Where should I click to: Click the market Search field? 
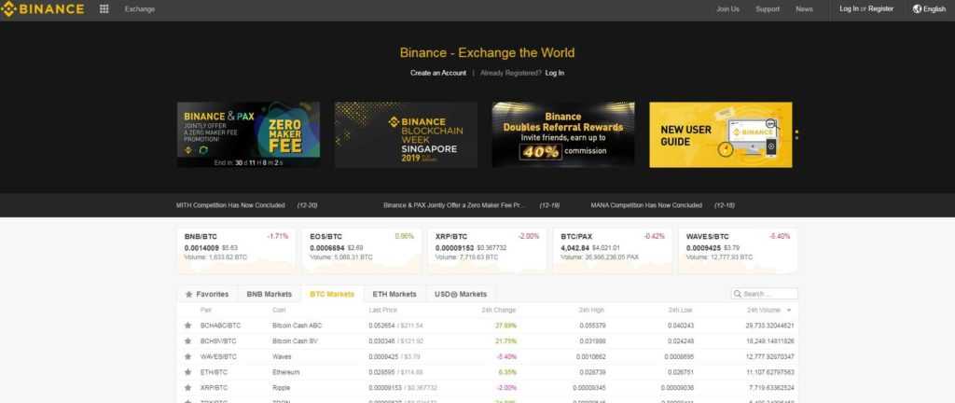coord(768,294)
